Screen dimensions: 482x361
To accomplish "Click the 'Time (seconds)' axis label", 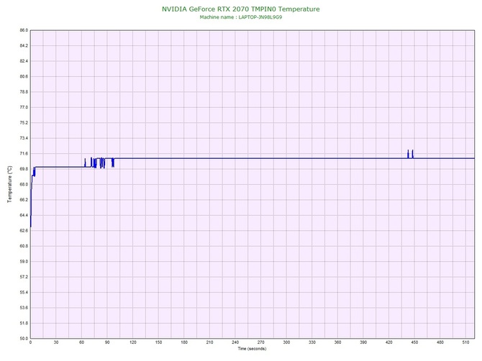I will pos(252,349).
